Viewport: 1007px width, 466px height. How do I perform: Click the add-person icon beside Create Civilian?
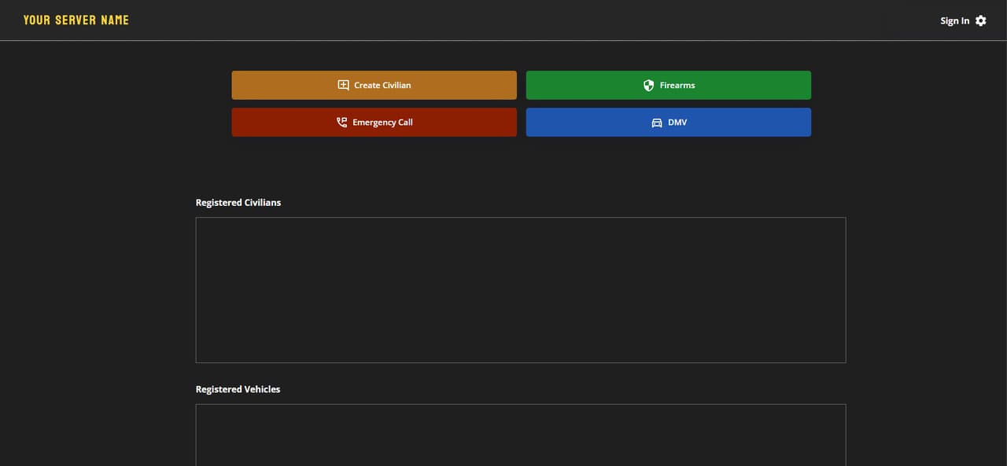343,85
